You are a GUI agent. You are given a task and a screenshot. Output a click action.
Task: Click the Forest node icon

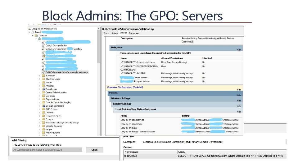[33, 32]
